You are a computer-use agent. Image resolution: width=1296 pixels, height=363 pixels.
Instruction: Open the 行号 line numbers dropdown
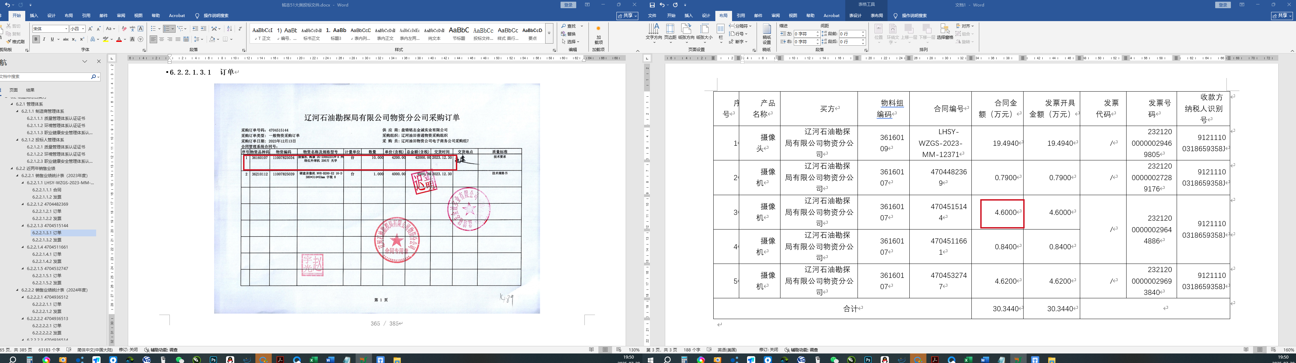738,34
